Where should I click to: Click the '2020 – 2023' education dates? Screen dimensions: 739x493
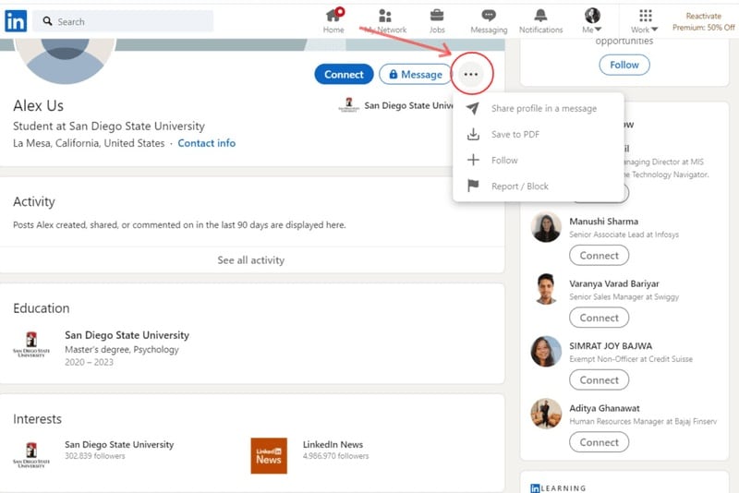tap(89, 362)
